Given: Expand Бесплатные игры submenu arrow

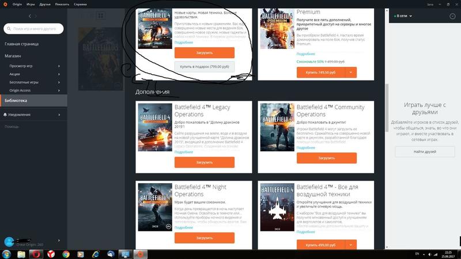Looking at the screenshot, I should pos(59,82).
